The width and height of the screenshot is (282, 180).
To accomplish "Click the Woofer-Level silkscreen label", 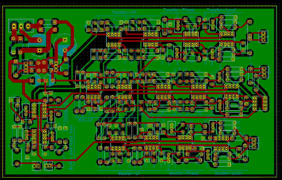I will point(228,173).
